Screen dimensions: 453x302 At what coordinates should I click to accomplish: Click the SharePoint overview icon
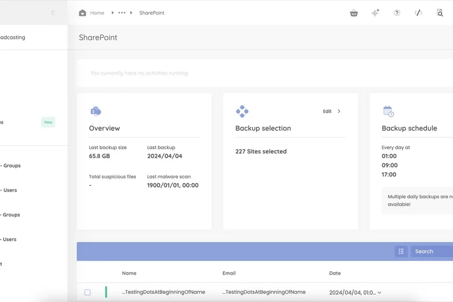pos(96,111)
